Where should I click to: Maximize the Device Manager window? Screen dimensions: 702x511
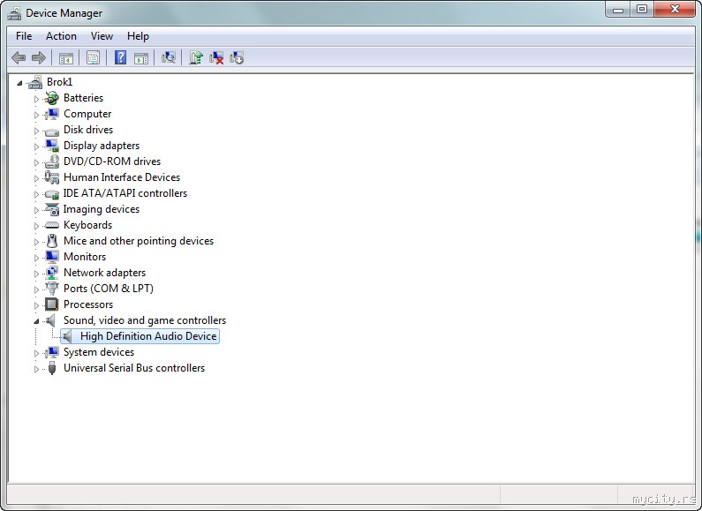642,10
